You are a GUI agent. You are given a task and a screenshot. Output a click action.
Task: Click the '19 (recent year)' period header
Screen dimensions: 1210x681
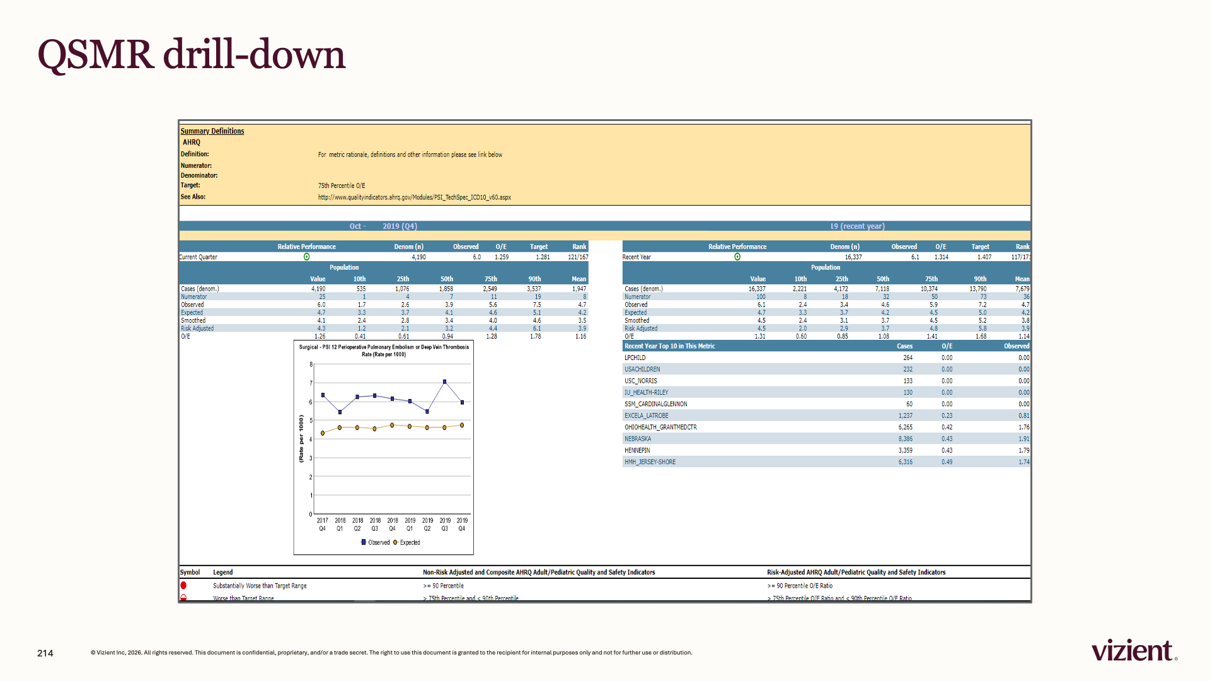[857, 226]
